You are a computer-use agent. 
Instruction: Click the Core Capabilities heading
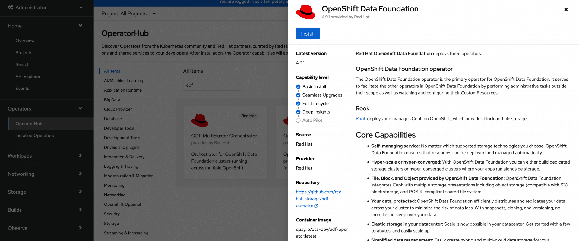point(385,135)
